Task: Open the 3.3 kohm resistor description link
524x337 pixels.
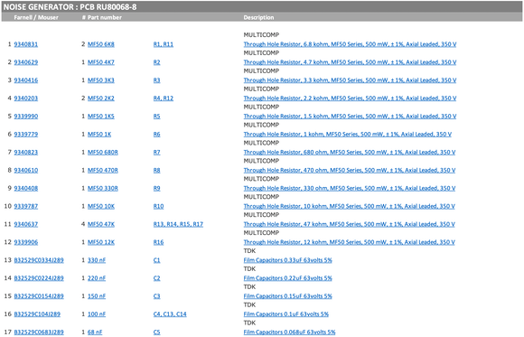Action: (350, 80)
